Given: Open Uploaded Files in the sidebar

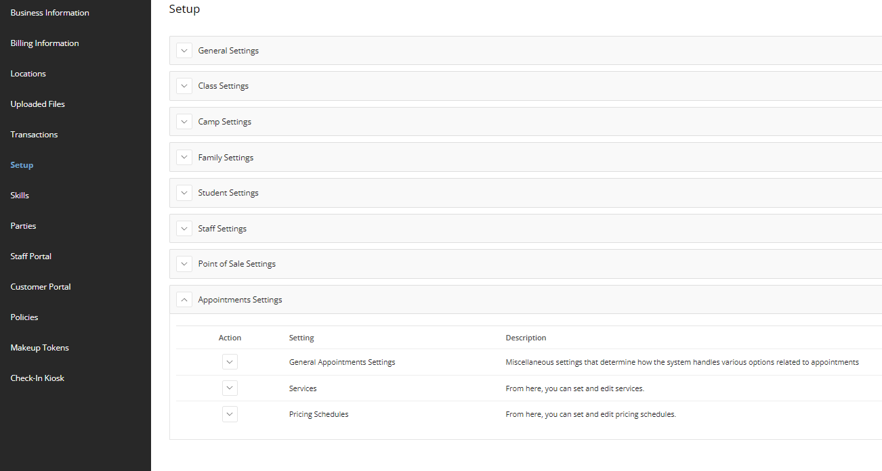Looking at the screenshot, I should [38, 104].
